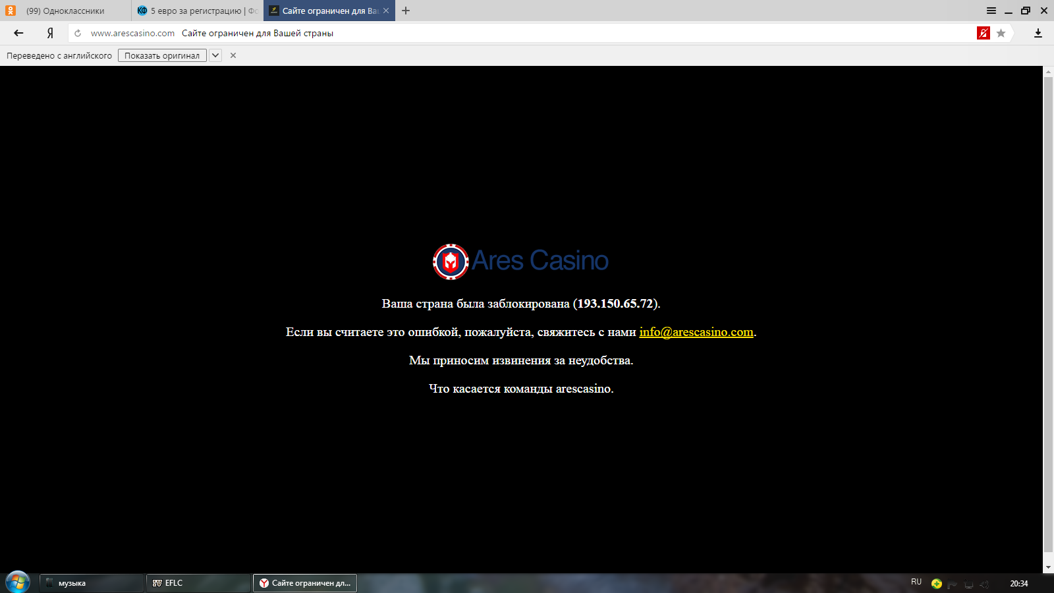Open the EFLC taskbar item

click(198, 583)
